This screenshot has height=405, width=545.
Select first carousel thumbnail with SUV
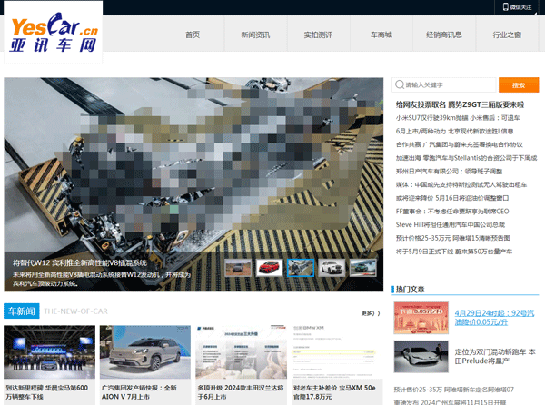(238, 268)
